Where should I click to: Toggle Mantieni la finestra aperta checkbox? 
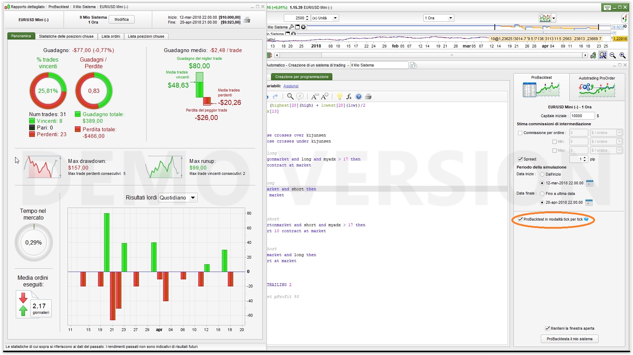point(547,328)
